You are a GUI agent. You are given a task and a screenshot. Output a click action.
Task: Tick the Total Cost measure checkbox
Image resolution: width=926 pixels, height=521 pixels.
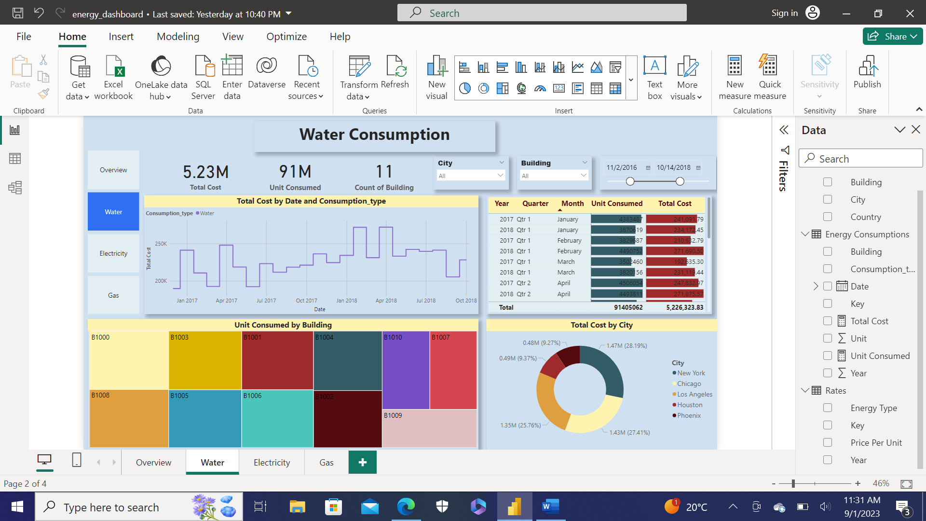point(828,321)
